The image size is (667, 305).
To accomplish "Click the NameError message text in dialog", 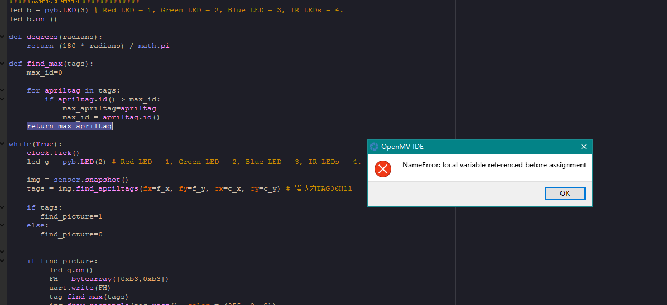I will click(495, 165).
